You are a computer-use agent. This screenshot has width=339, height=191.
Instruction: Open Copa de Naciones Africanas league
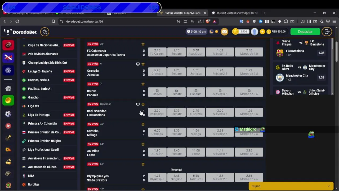coord(48,45)
